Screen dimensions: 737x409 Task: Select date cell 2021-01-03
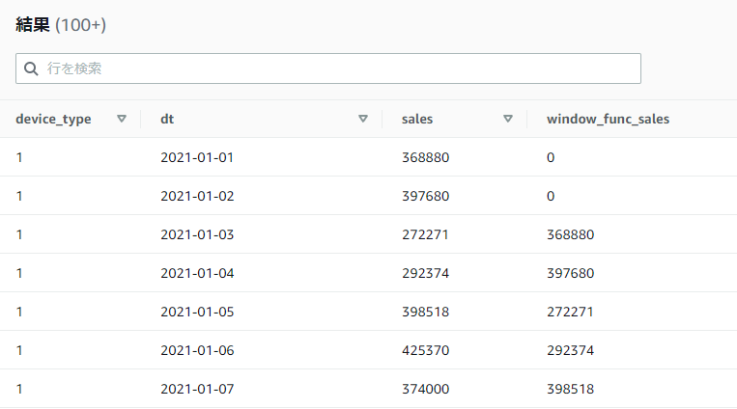tap(197, 234)
